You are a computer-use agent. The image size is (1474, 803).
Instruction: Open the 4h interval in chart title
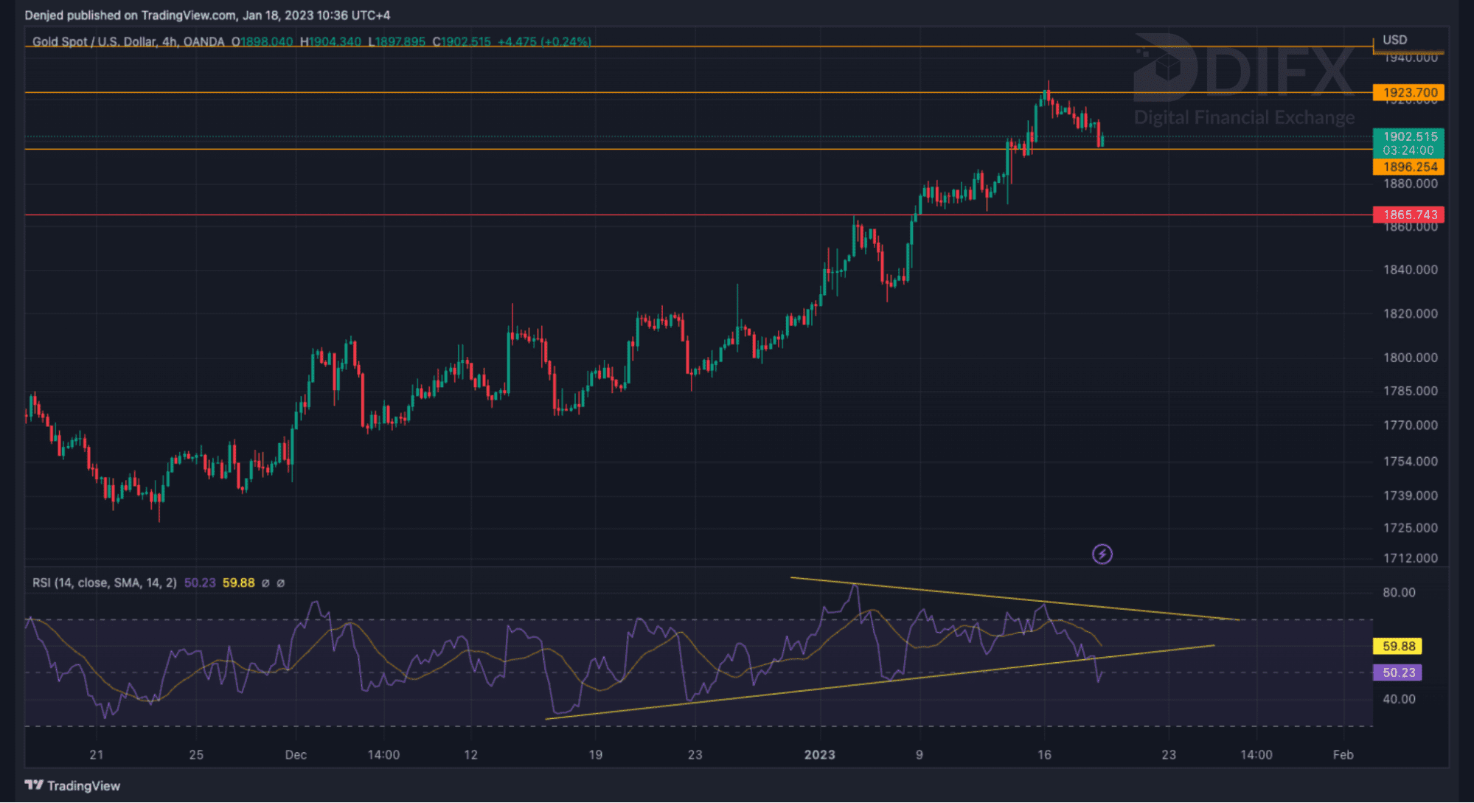169,42
